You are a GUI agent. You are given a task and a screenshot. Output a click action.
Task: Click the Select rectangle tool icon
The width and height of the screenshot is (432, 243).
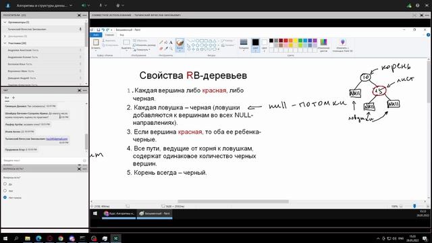coord(126,43)
